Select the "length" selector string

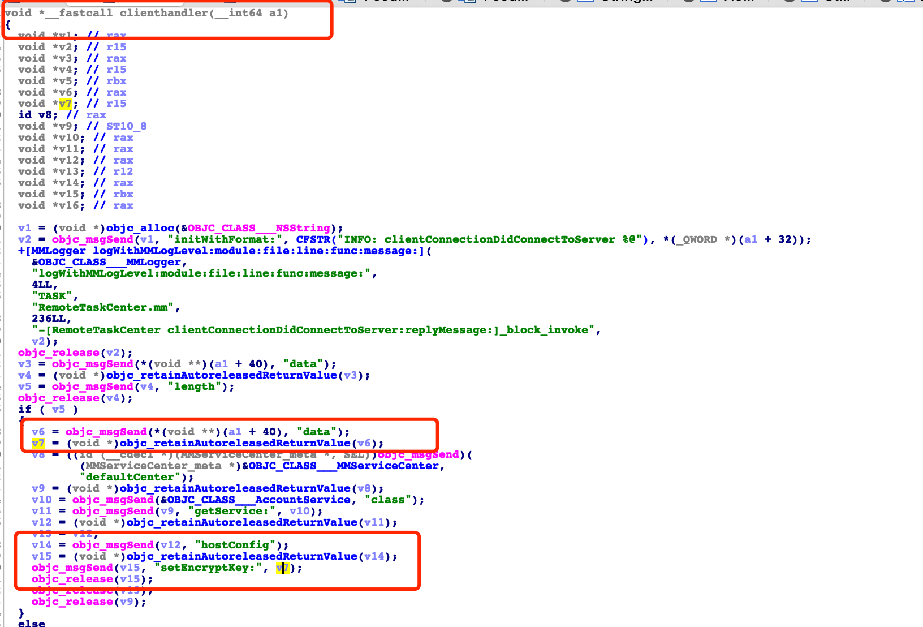click(194, 386)
